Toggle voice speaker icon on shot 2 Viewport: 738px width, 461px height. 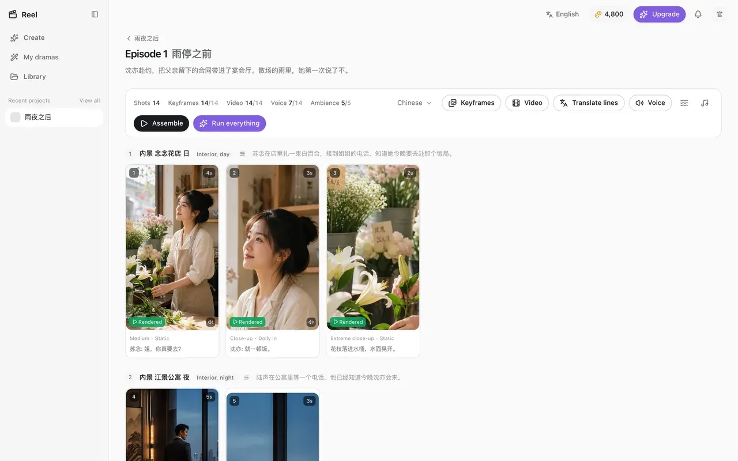pyautogui.click(x=311, y=322)
